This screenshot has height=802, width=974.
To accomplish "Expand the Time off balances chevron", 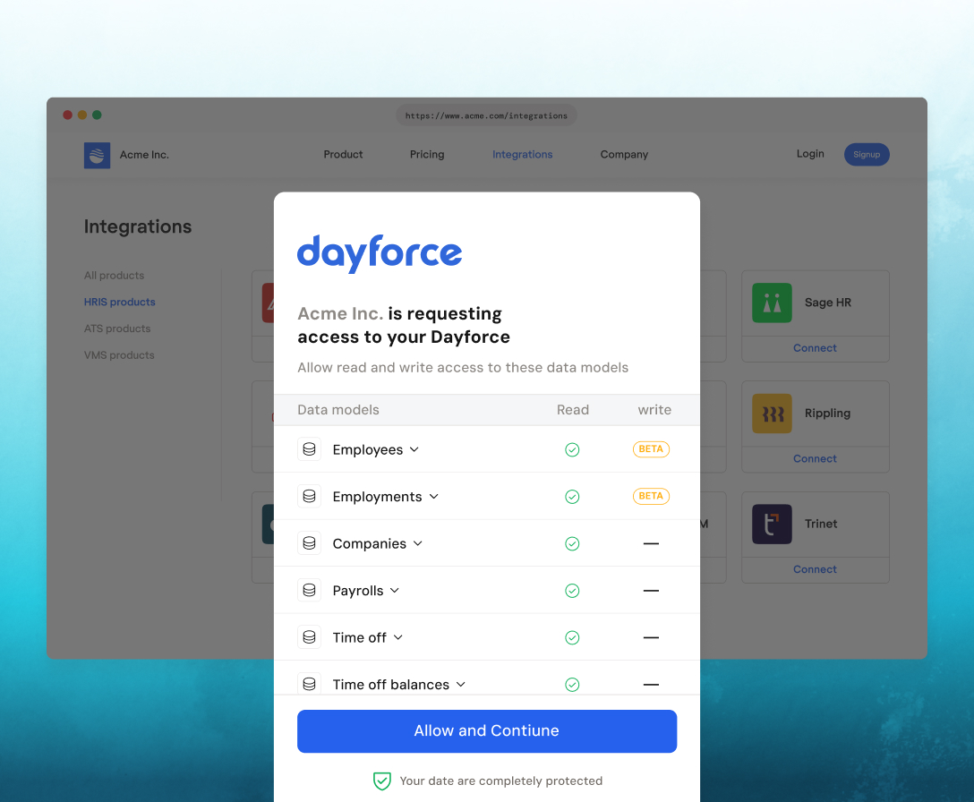I will (461, 685).
